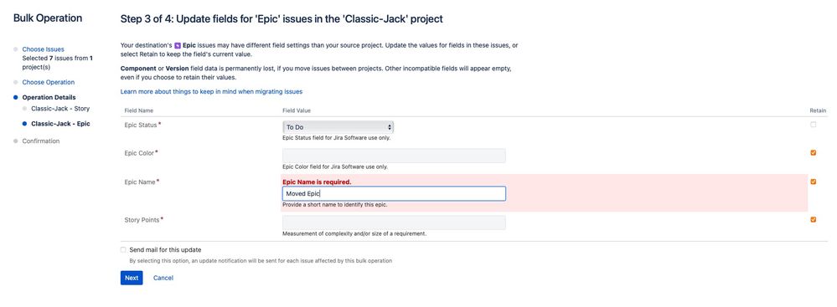Viewport: 837px width, 307px height.
Task: Click into the Epic Name text field
Action: [x=394, y=193]
